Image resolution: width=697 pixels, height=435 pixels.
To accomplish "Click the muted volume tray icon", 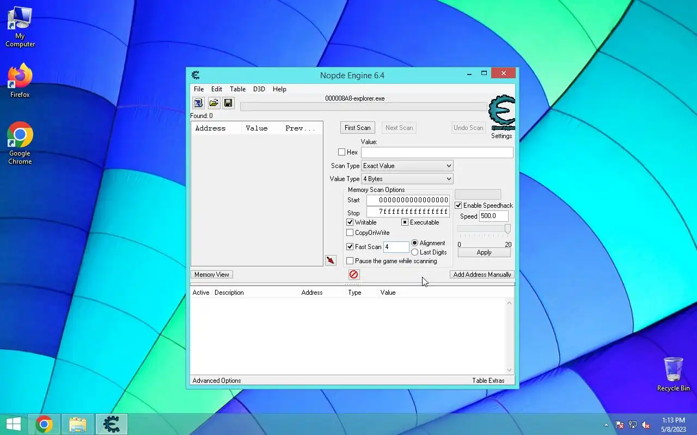I will (x=646, y=425).
